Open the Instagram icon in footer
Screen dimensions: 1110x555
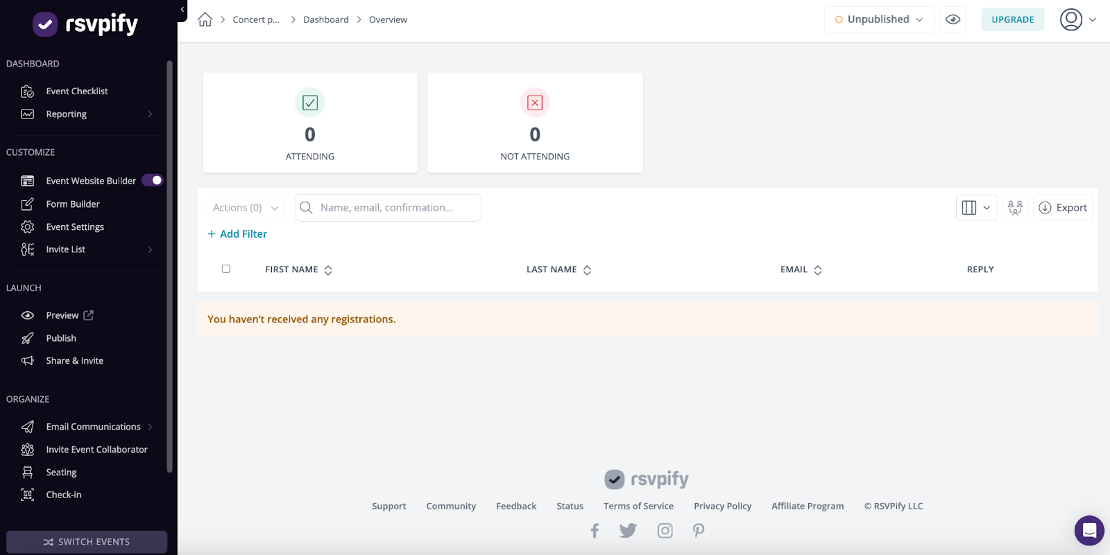tap(665, 531)
